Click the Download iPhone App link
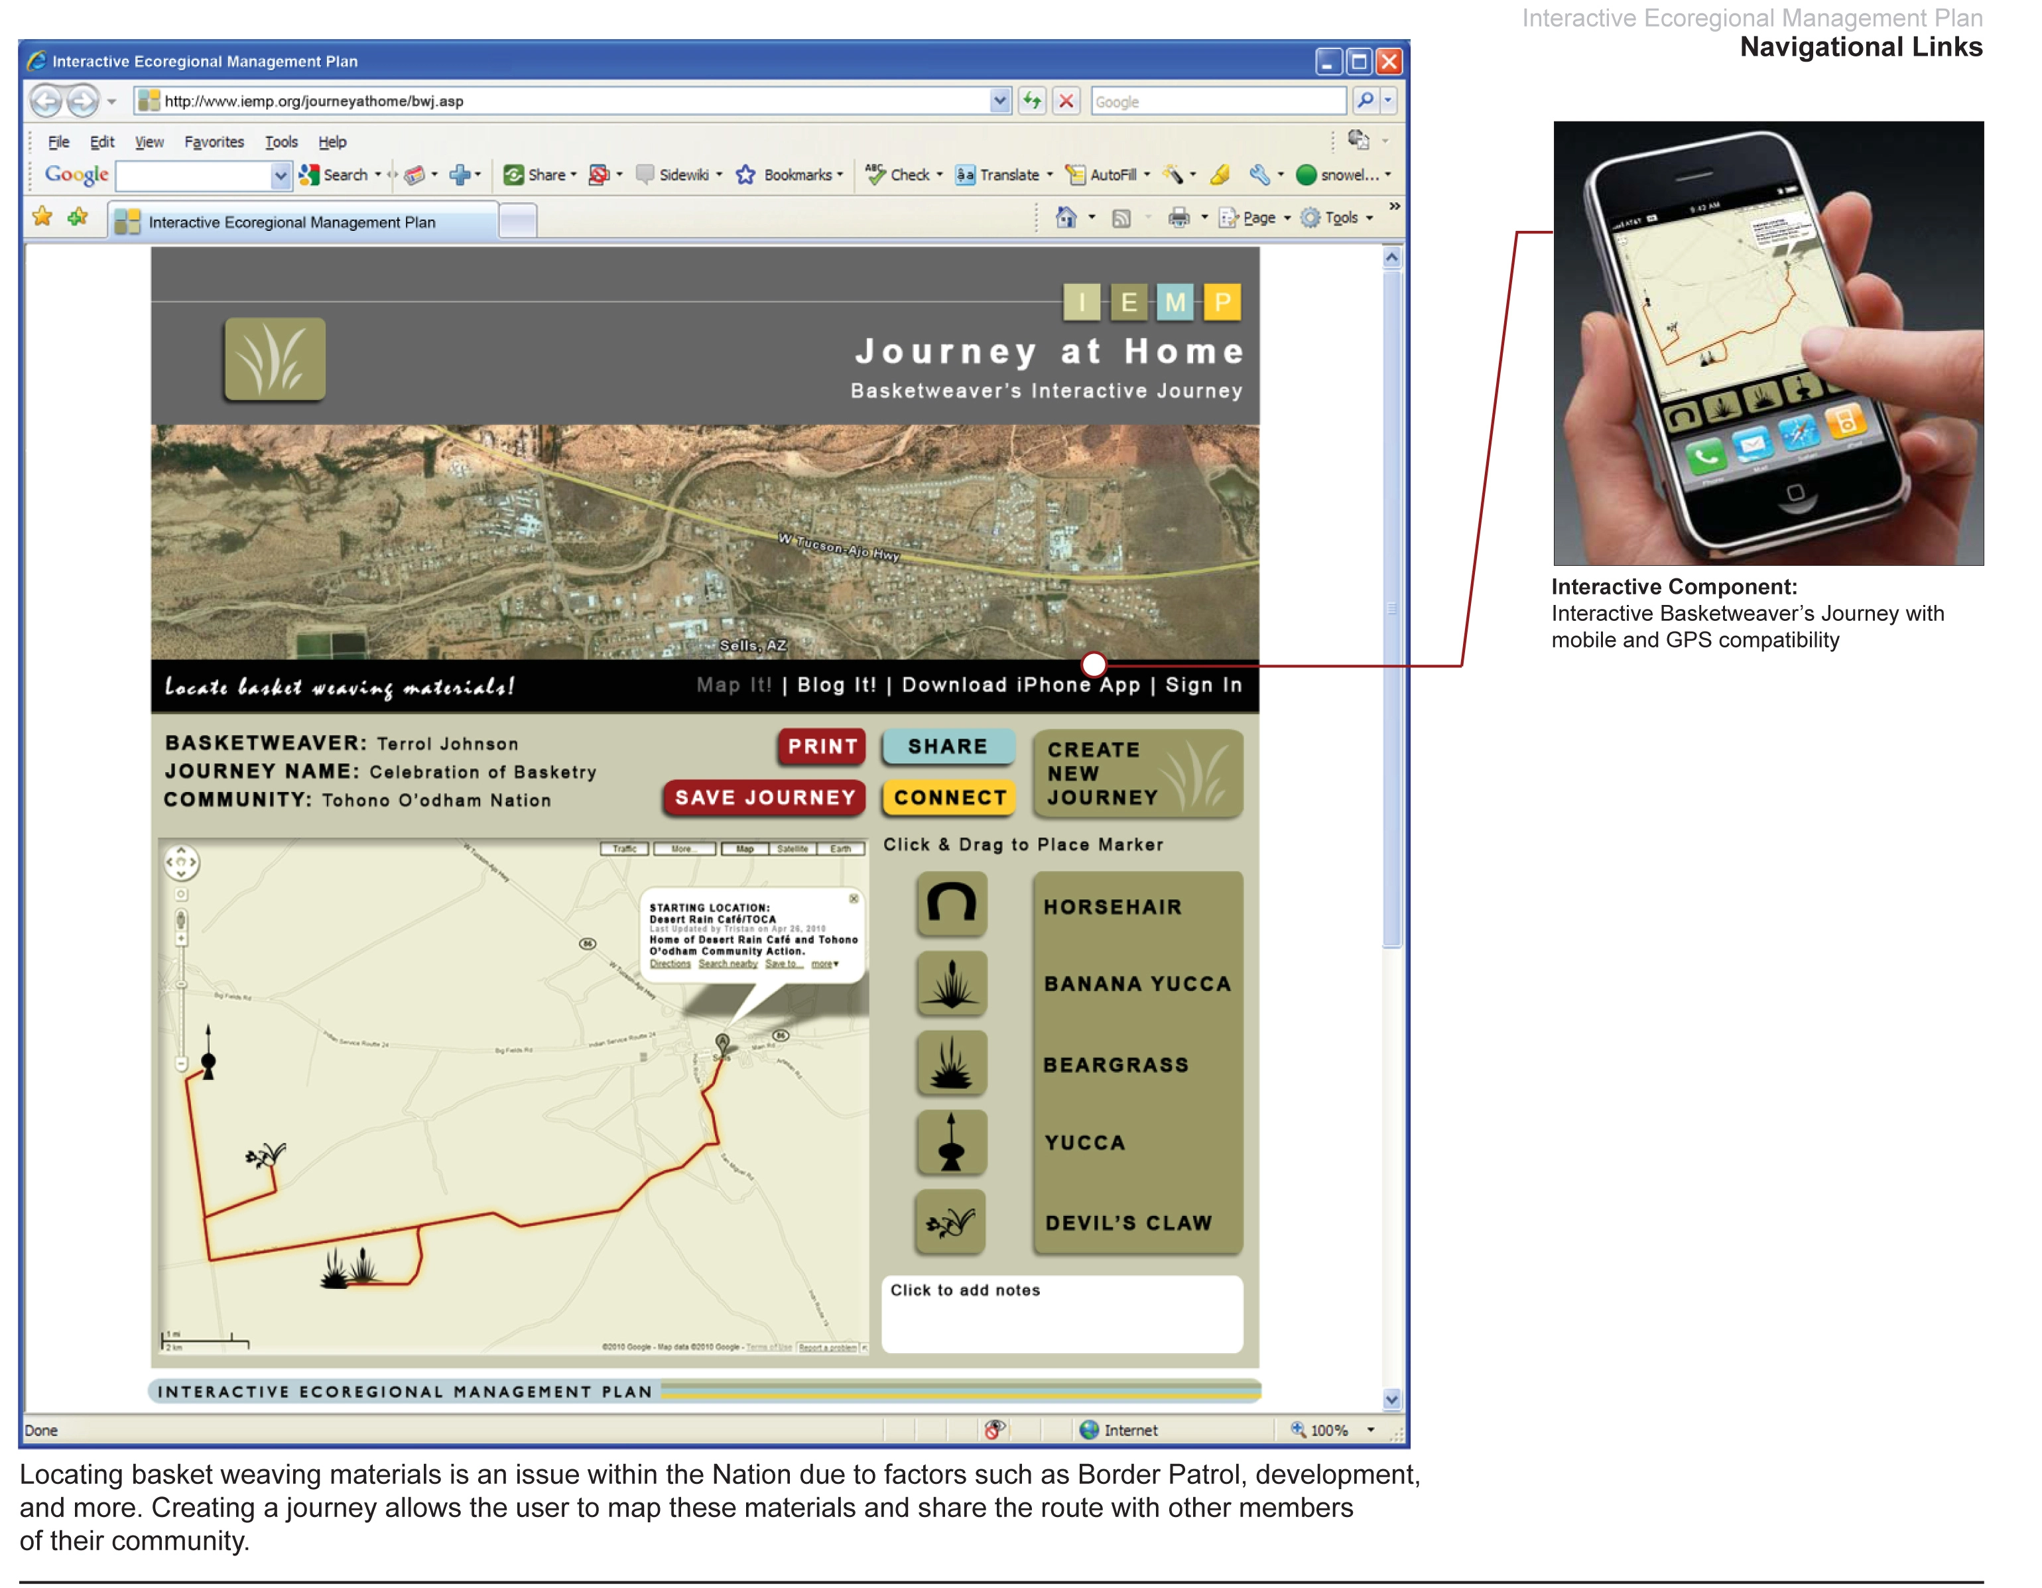Screen dimensions: 2042x1588 pyautogui.click(x=1021, y=685)
